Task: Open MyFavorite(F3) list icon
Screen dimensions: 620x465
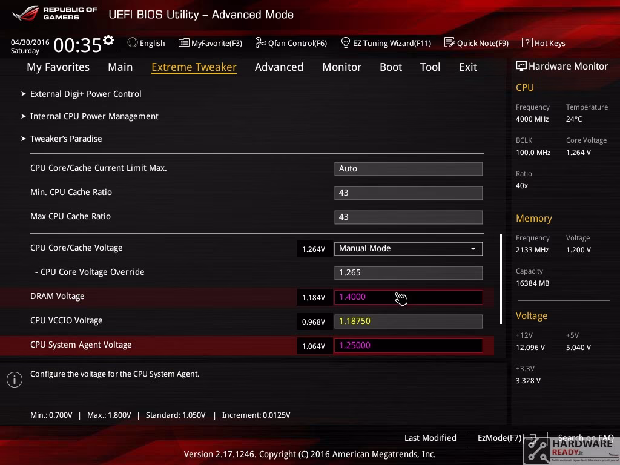Action: pyautogui.click(x=183, y=43)
